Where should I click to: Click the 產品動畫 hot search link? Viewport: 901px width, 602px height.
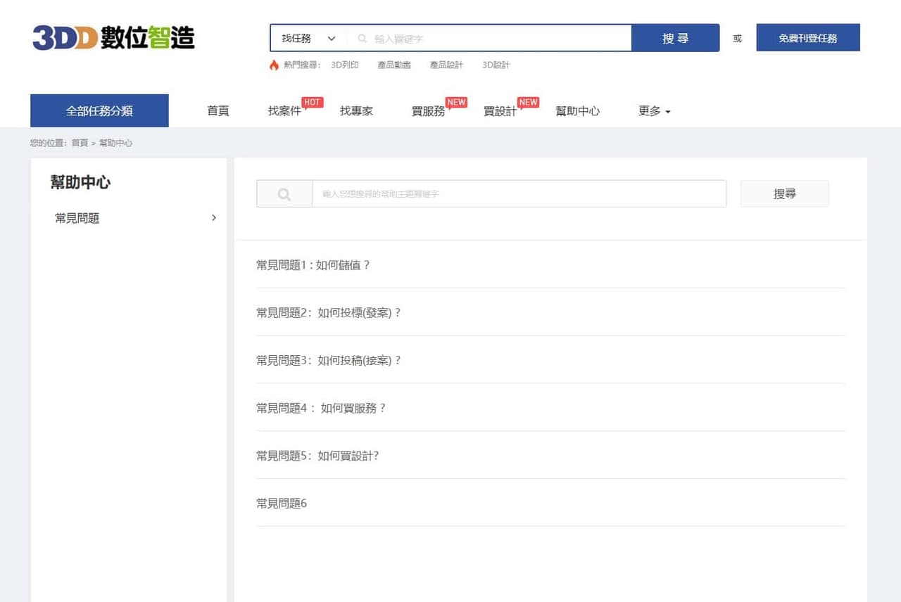tap(394, 65)
